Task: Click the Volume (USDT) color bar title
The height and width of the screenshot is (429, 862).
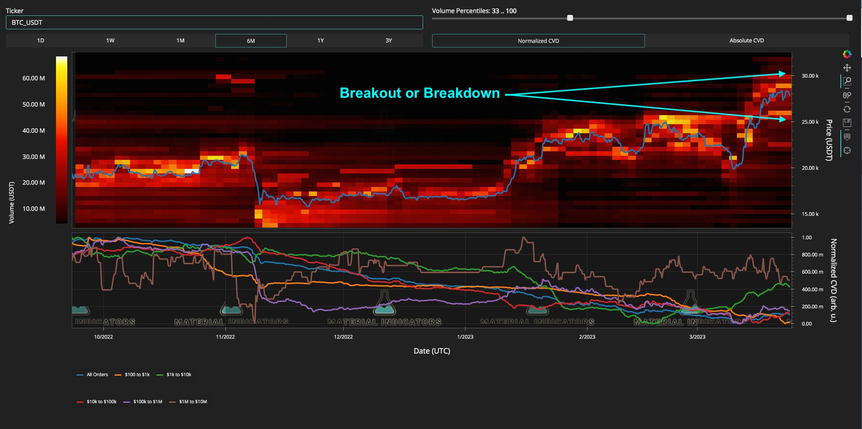Action: pyautogui.click(x=12, y=202)
